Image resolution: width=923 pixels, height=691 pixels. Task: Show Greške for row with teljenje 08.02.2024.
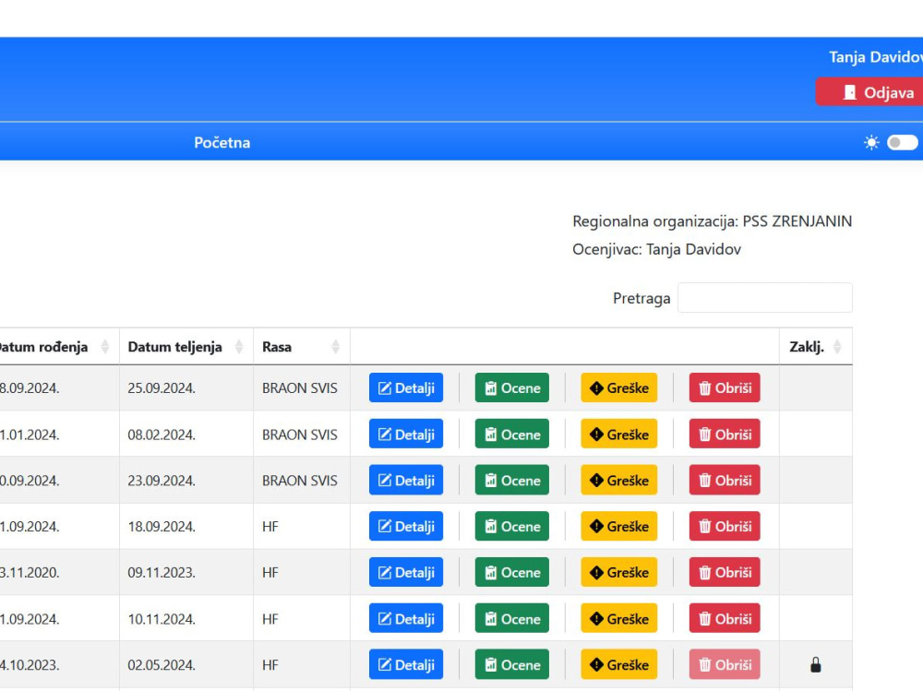point(618,435)
